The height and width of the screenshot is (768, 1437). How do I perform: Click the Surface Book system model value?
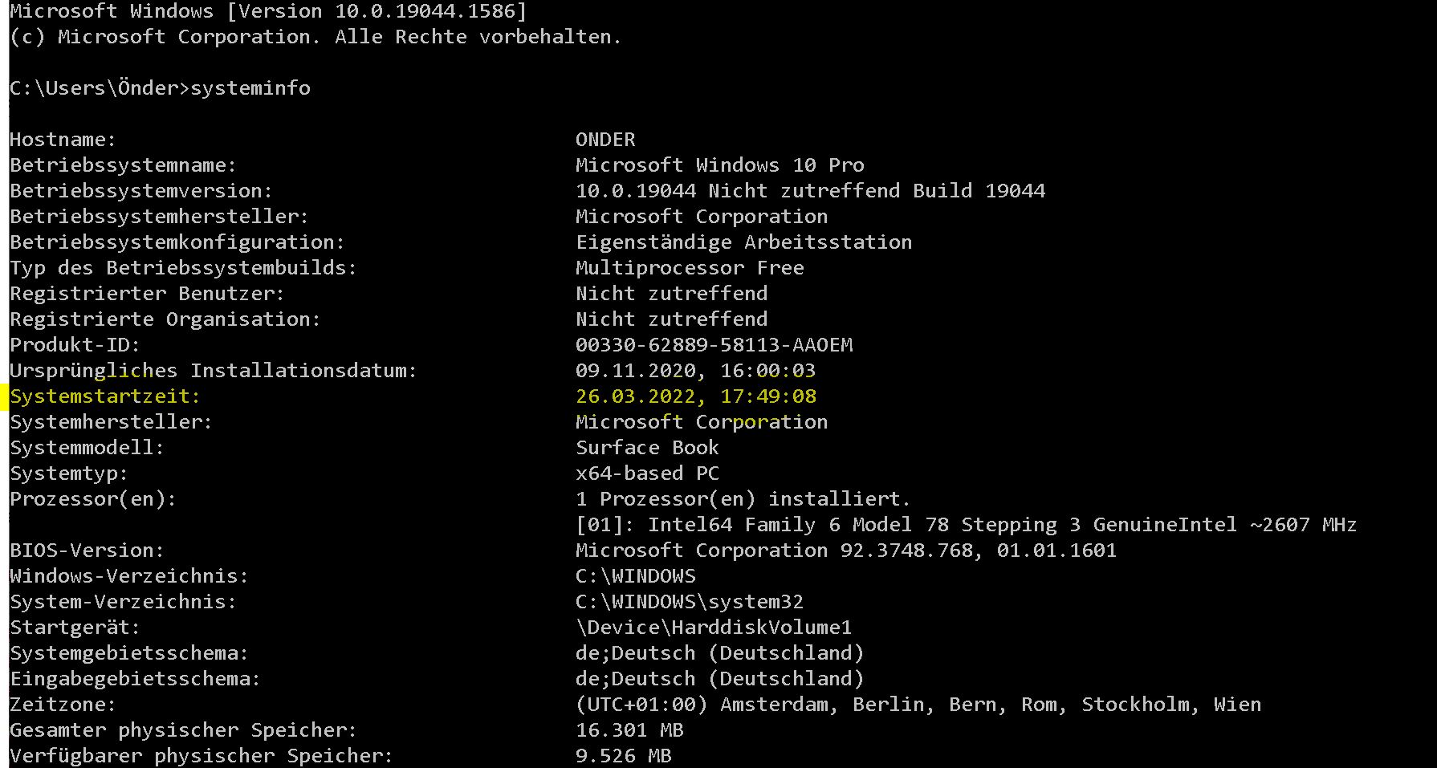pos(647,448)
